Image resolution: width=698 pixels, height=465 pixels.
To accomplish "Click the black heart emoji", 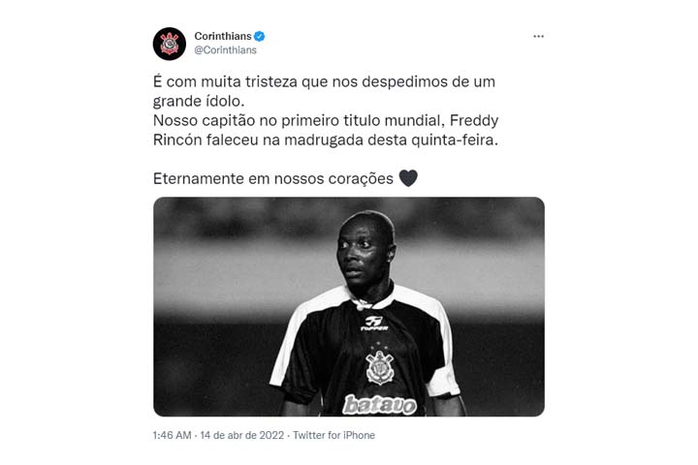I will (408, 178).
